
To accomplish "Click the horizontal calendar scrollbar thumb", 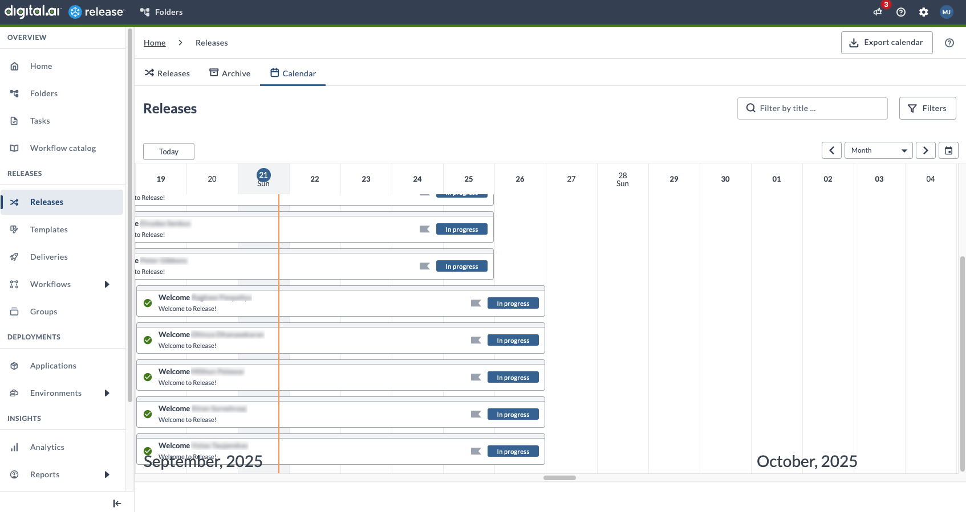I will point(559,478).
